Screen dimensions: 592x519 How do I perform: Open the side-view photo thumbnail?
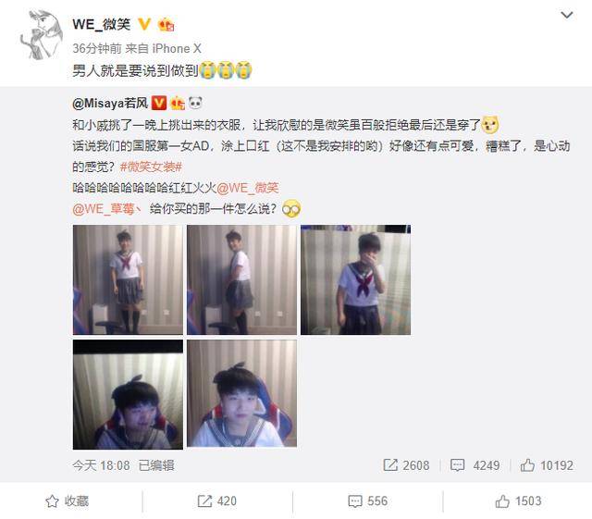(x=242, y=280)
